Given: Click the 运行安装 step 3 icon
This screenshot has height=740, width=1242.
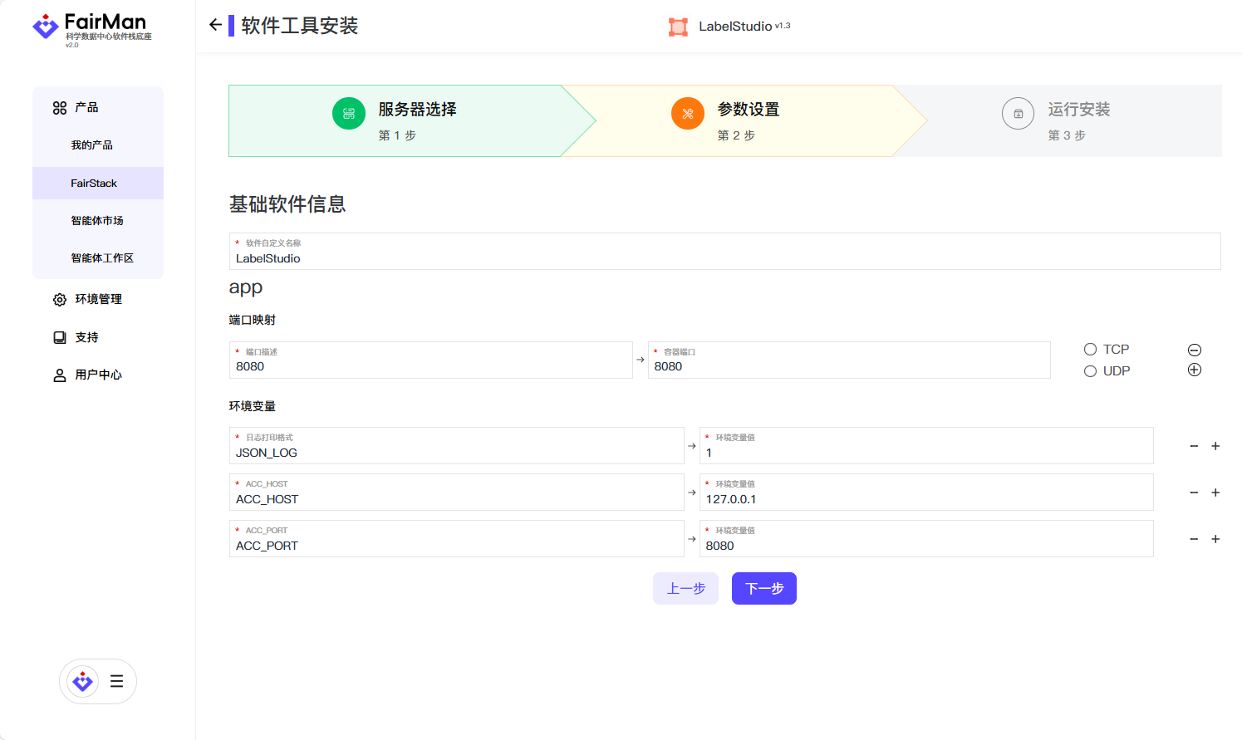Looking at the screenshot, I should [1018, 114].
